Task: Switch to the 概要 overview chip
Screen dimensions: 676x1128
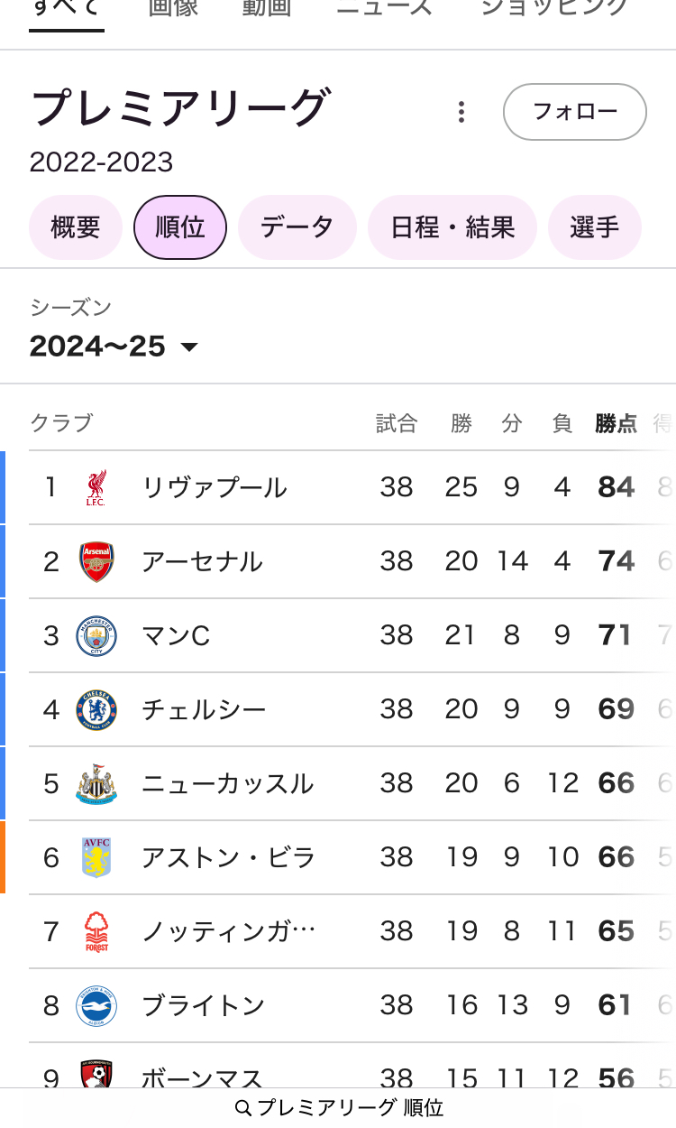Action: (76, 227)
